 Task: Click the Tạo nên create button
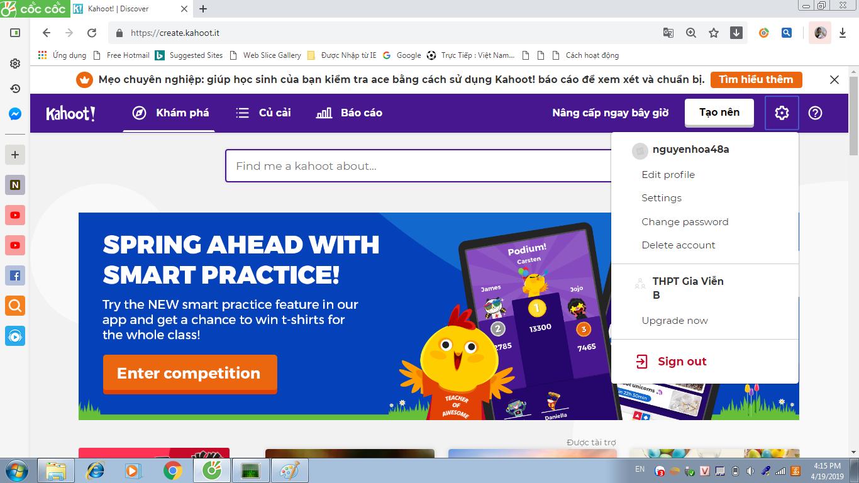(x=719, y=112)
